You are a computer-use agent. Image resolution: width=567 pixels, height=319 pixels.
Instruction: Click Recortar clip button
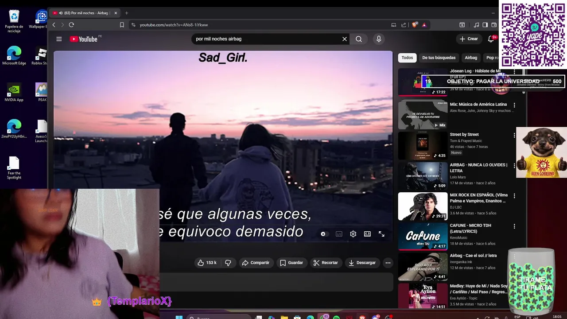326,263
